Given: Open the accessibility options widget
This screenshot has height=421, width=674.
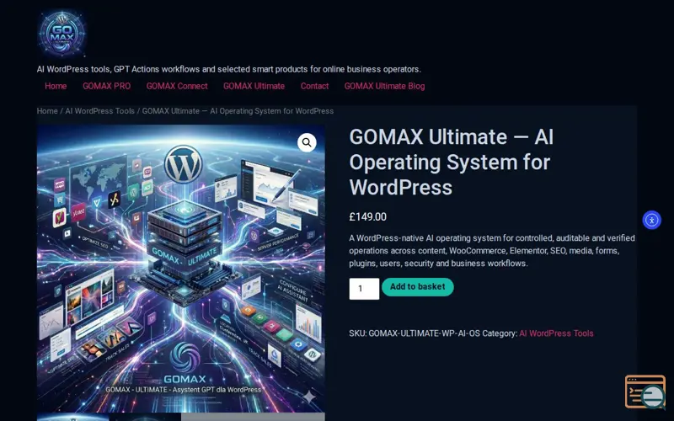Looking at the screenshot, I should click(651, 220).
